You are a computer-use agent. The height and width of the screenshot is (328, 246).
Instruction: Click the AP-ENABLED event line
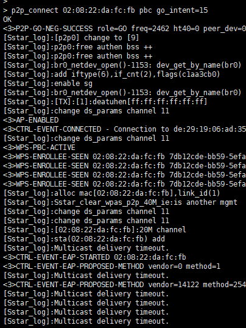(31, 120)
